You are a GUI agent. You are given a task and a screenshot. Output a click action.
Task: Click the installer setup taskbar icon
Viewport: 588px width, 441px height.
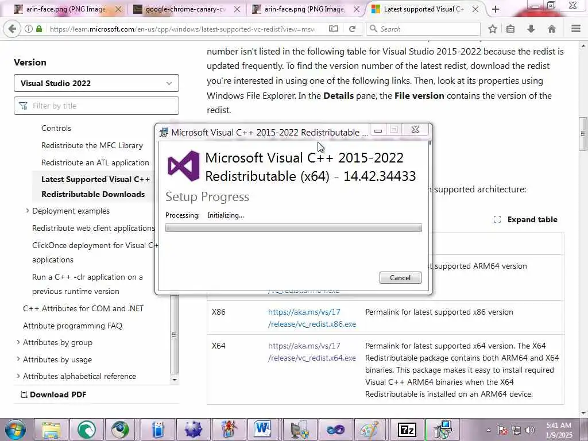coord(443,430)
